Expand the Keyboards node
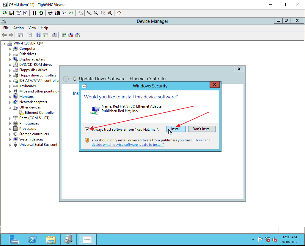This screenshot has width=305, height=246. pyautogui.click(x=10, y=86)
